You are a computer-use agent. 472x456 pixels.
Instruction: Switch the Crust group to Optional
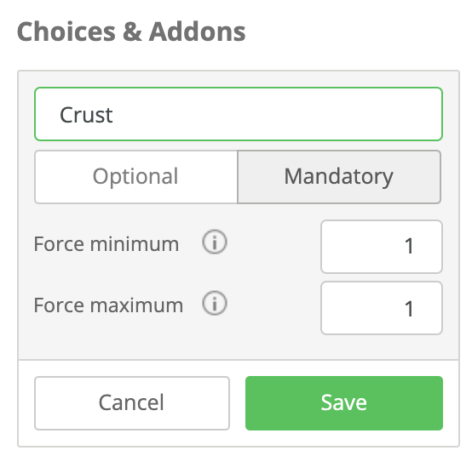click(x=136, y=177)
